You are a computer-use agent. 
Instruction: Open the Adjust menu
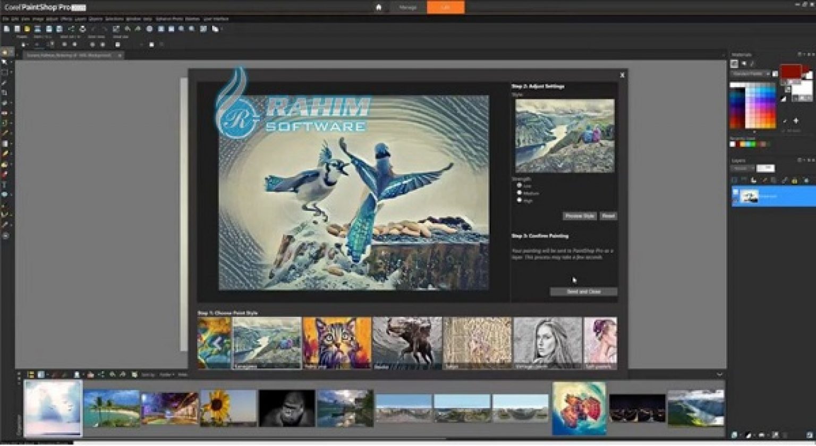point(52,19)
